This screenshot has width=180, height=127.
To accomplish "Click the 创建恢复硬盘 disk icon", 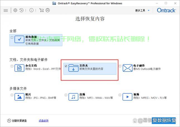I will click(9, 121).
